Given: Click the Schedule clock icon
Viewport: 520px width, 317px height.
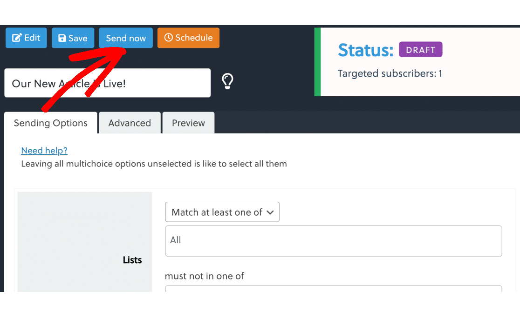Looking at the screenshot, I should coord(169,38).
